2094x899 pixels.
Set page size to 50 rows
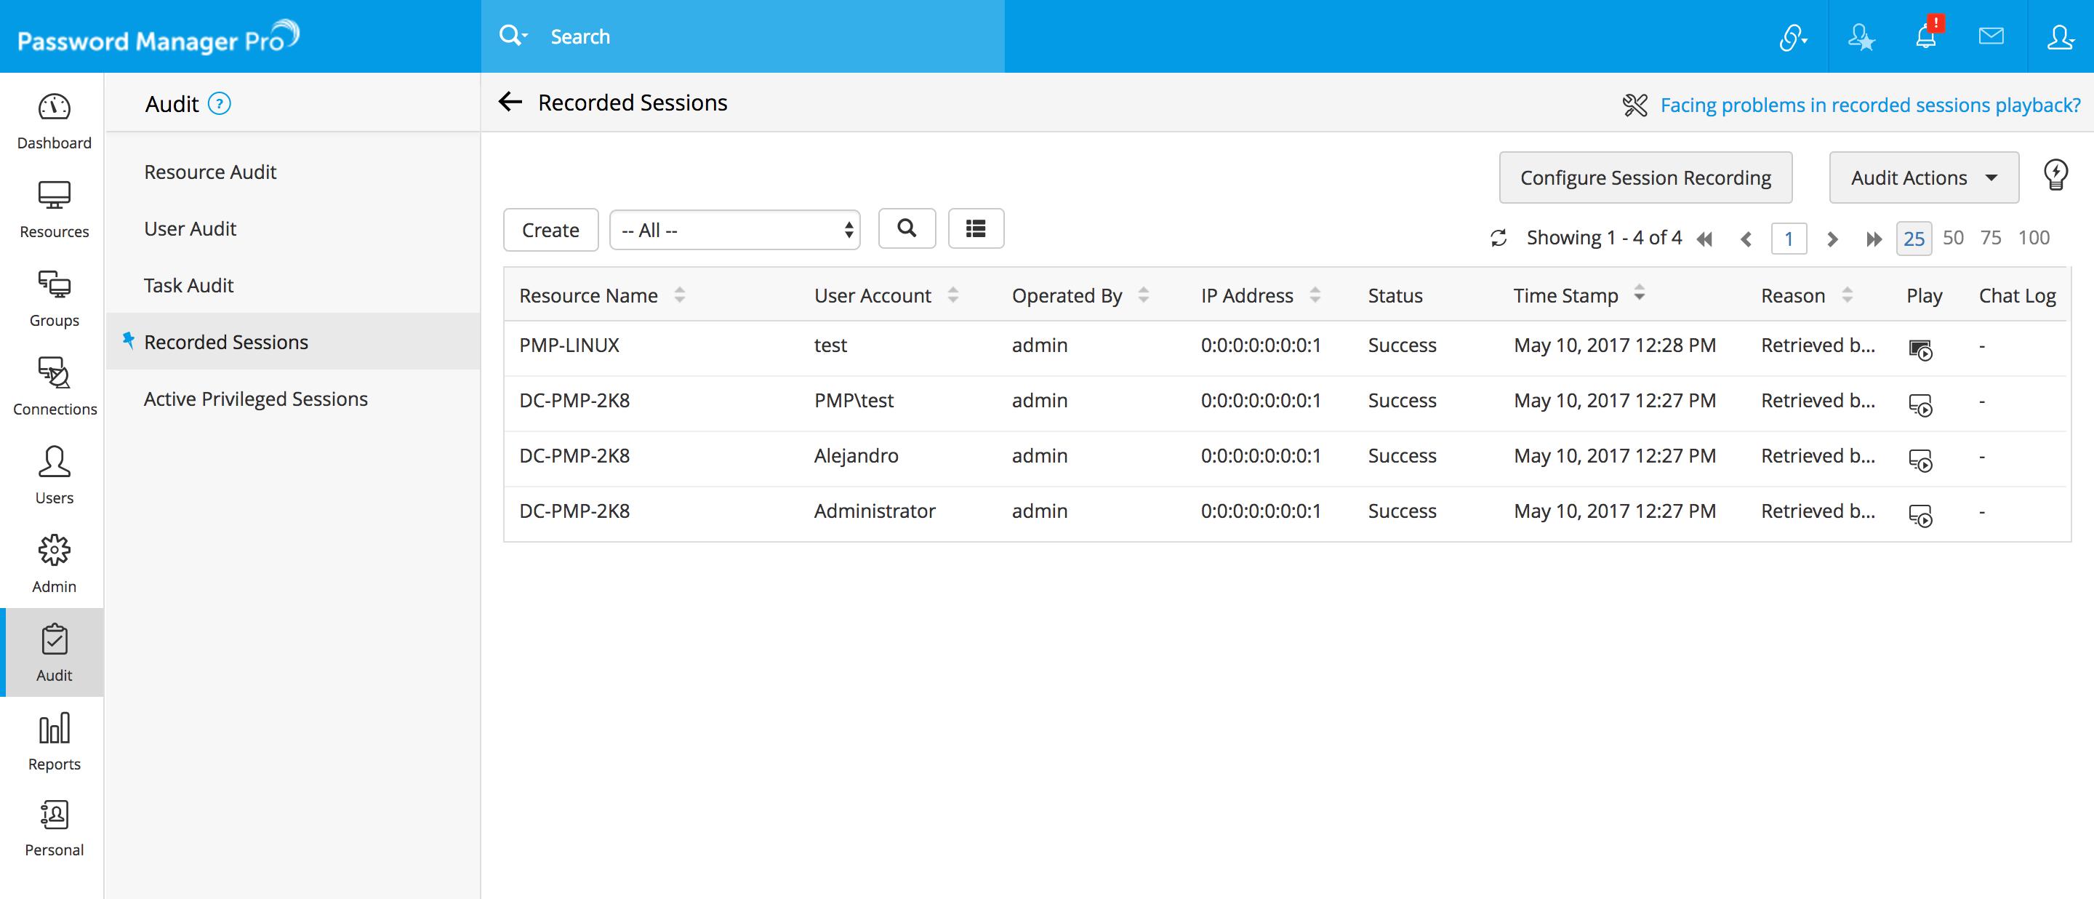pos(1952,238)
